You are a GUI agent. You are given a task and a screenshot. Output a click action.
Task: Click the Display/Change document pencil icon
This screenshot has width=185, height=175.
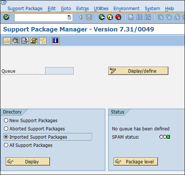tap(25, 41)
